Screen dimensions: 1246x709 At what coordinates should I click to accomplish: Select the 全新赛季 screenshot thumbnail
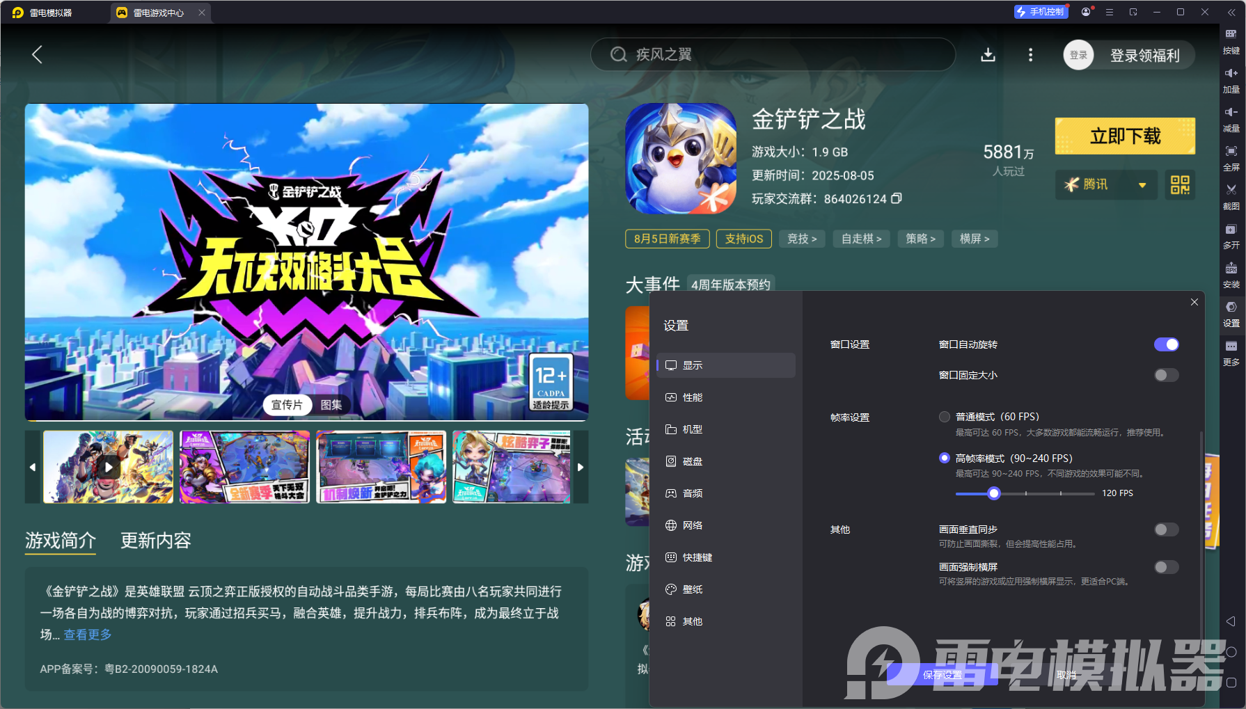pos(244,467)
